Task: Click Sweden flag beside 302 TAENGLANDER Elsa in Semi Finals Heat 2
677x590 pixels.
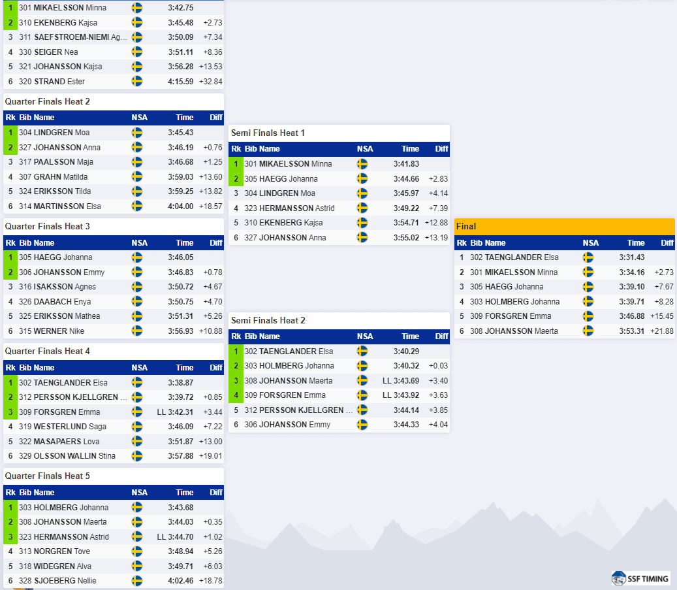Action: (362, 352)
